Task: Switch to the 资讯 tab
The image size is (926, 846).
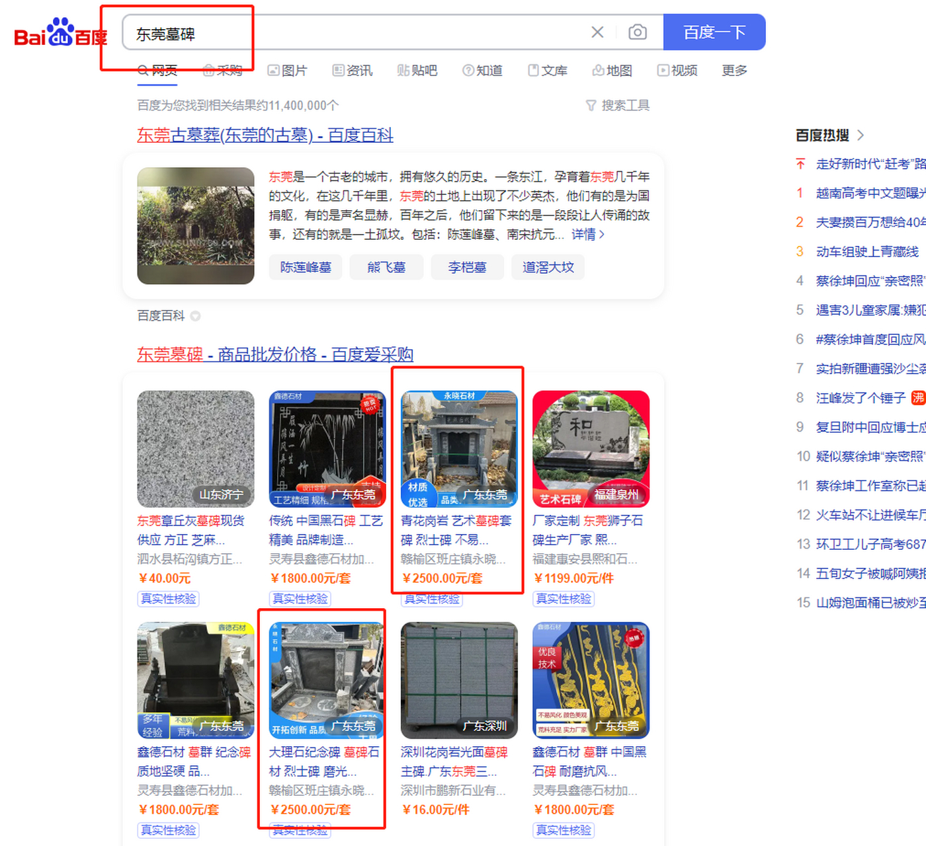Action: [x=353, y=70]
